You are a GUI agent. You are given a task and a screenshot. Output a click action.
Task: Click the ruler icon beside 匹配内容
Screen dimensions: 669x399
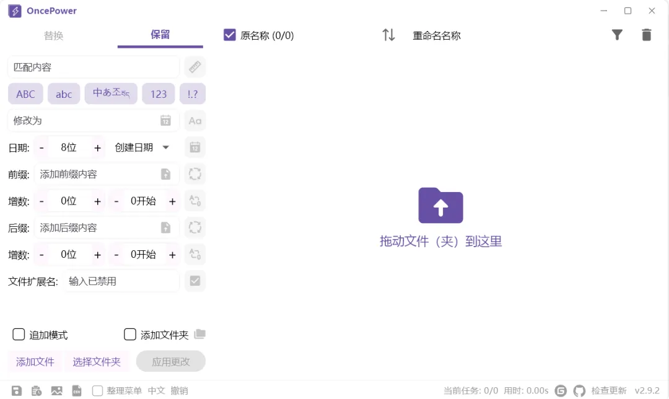195,67
